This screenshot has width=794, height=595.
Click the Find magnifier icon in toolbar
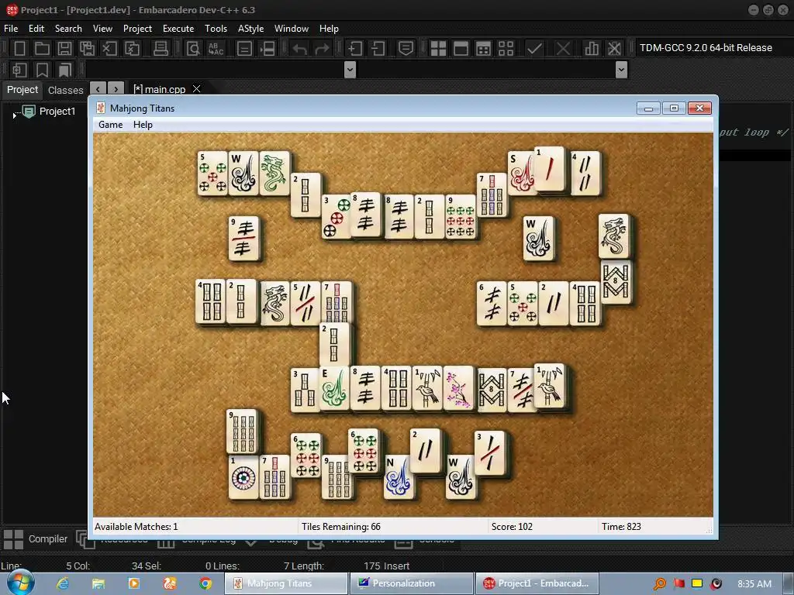193,49
